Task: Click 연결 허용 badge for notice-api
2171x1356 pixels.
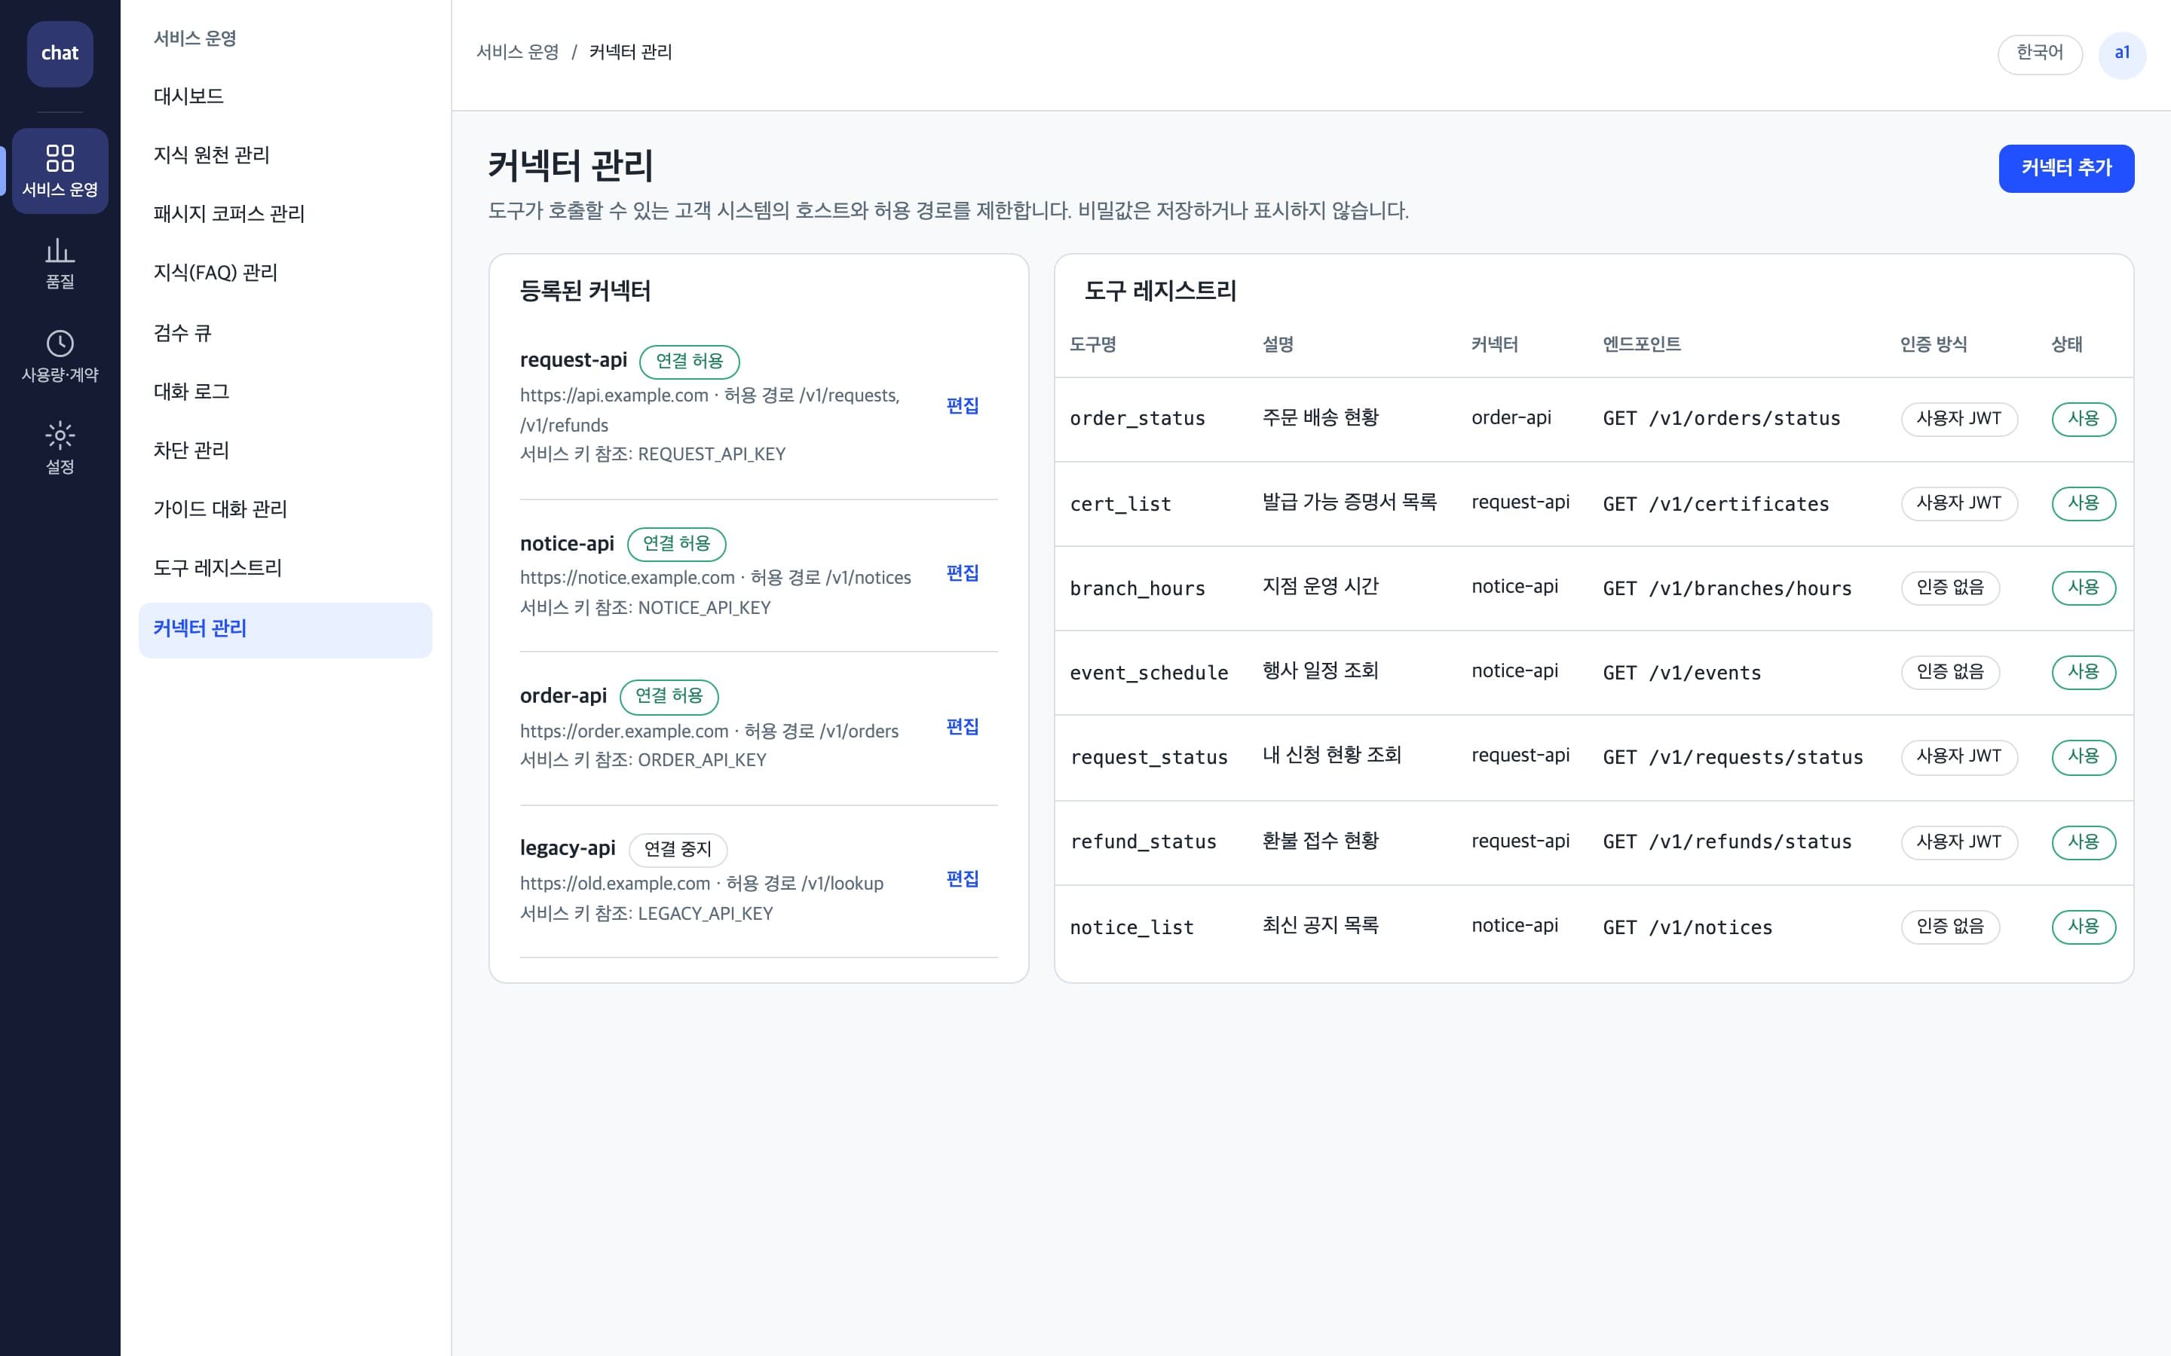Action: 676,543
